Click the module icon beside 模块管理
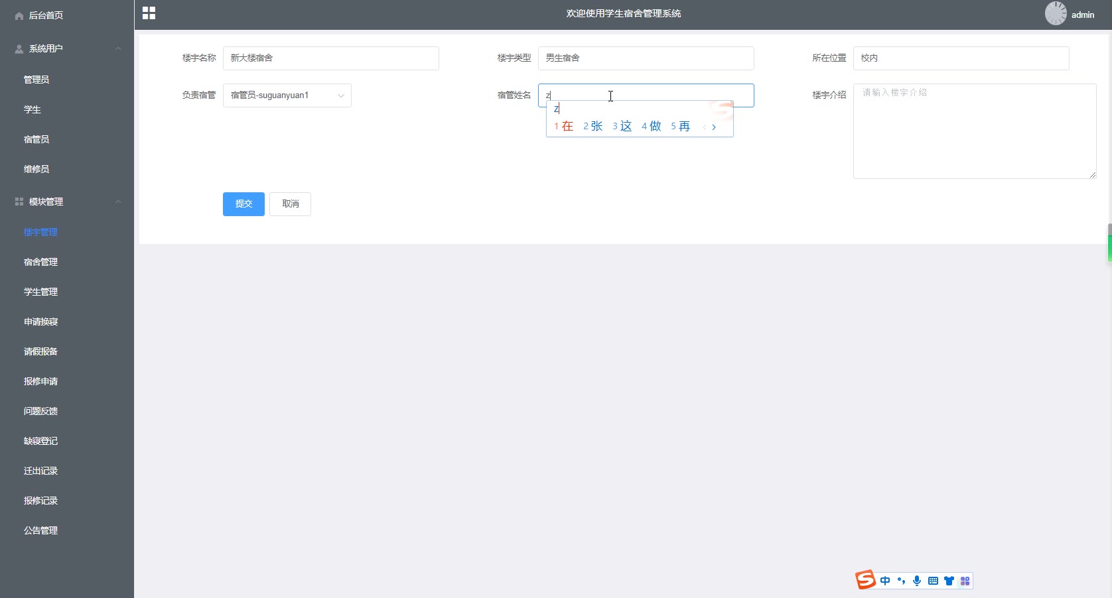The width and height of the screenshot is (1112, 598). tap(19, 202)
